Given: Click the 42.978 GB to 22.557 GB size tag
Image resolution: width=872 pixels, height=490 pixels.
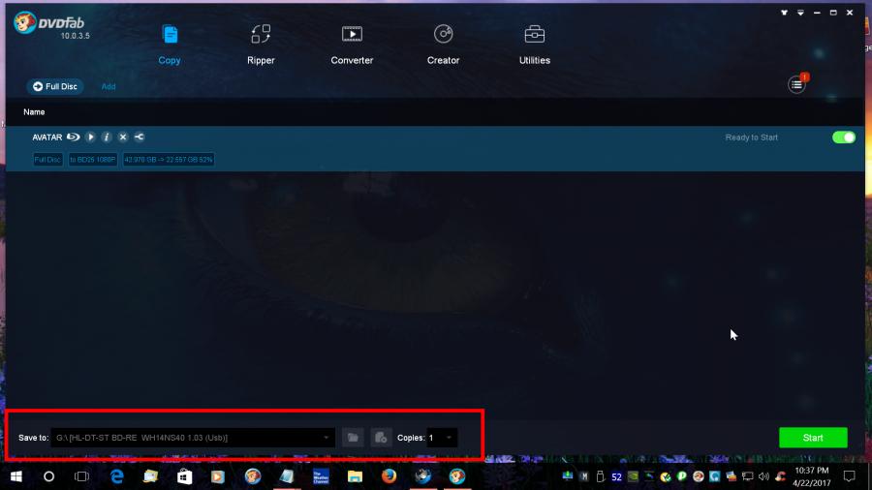Looking at the screenshot, I should pos(169,160).
